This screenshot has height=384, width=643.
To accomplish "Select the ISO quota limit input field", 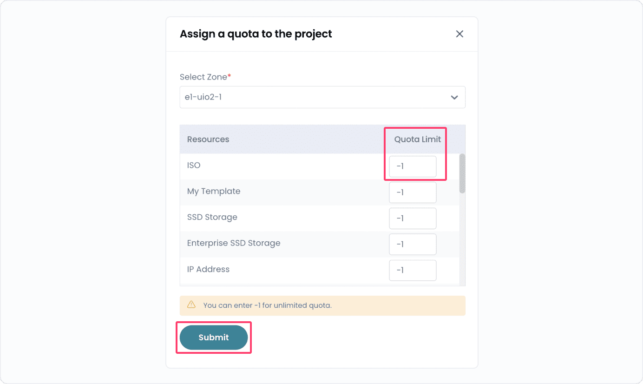I will pyautogui.click(x=412, y=166).
